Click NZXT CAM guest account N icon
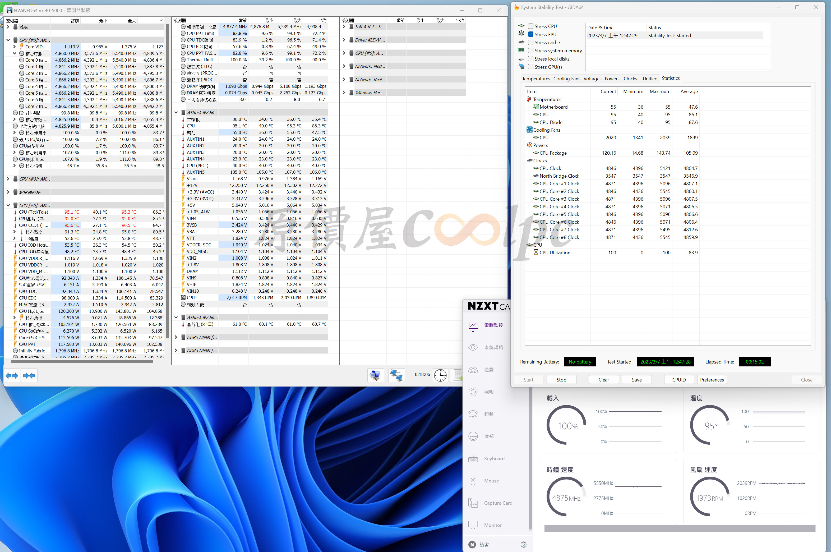The height and width of the screenshot is (552, 831). point(472,545)
